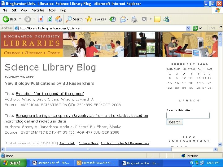
Task: Click the Internet zone status indicator
Action: tap(190, 156)
